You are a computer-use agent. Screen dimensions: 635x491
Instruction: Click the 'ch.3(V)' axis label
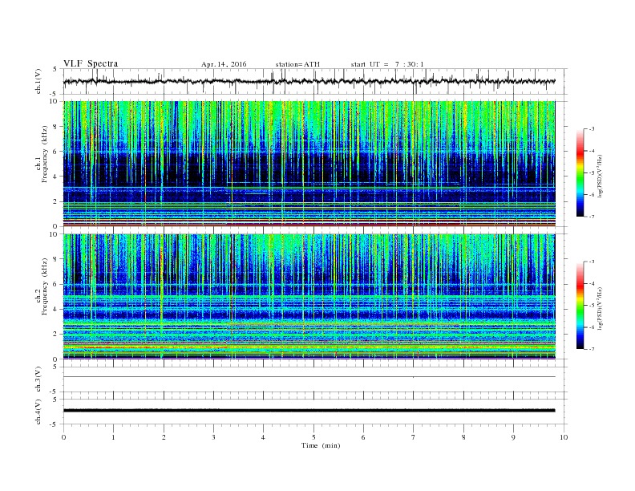[x=38, y=379]
